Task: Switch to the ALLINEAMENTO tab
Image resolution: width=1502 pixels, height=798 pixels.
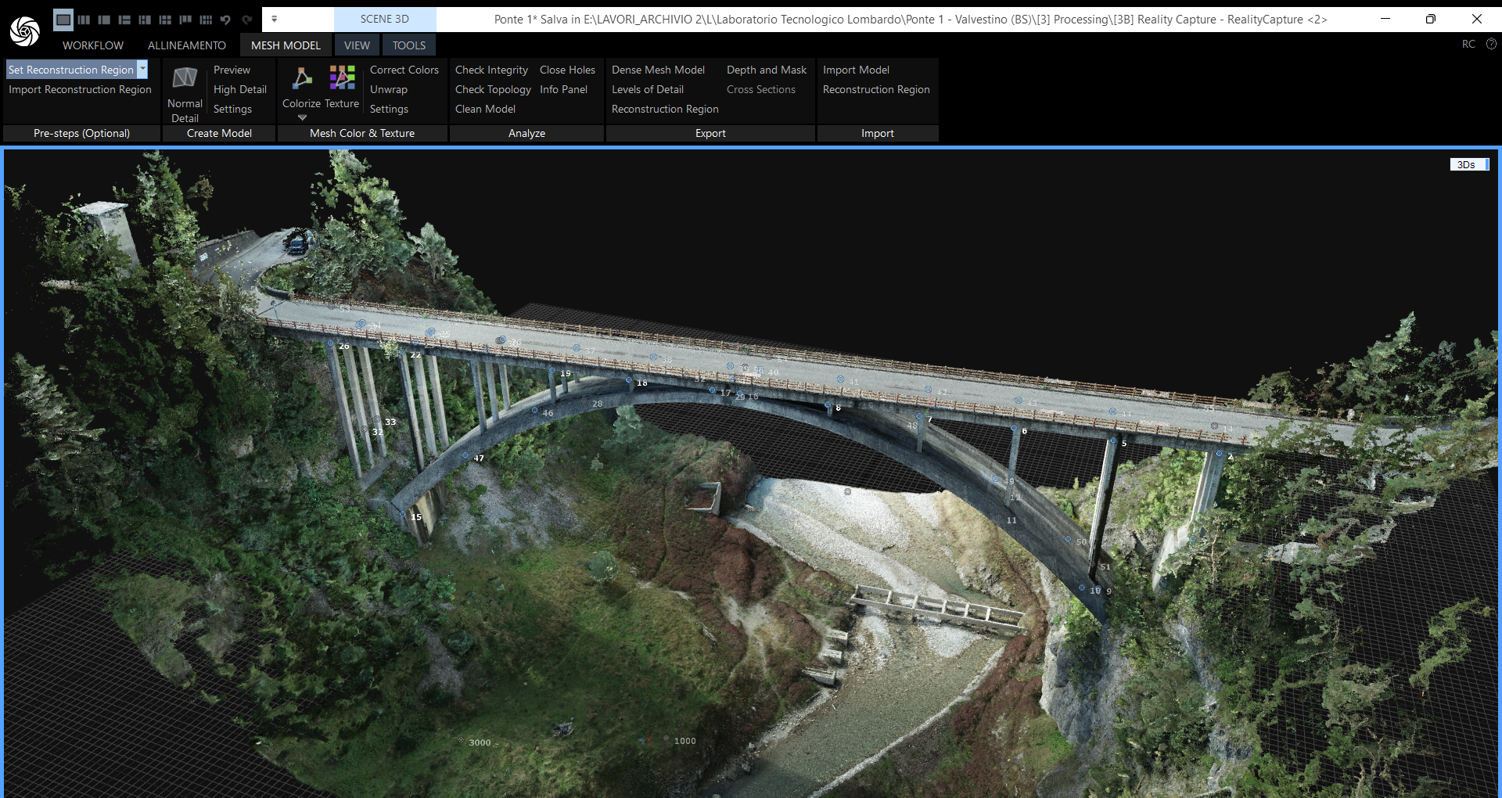Action: click(186, 45)
